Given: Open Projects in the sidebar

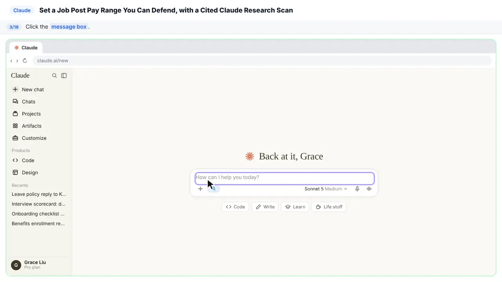Looking at the screenshot, I should tap(39, 114).
